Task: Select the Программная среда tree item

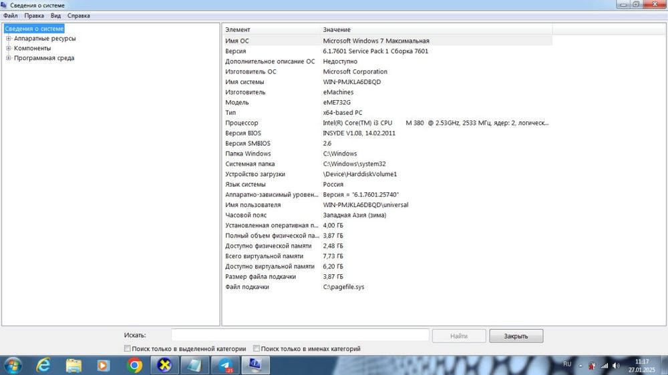Action: point(44,58)
